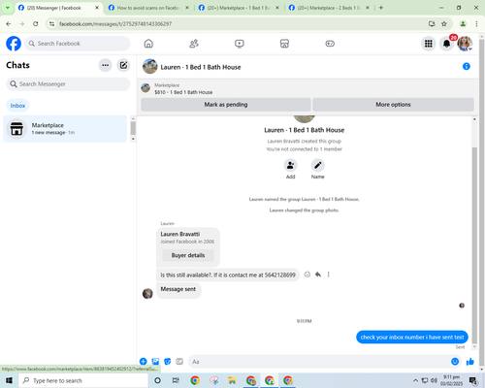Click the 'Message sent' bubble
485x388 pixels.
coord(178,289)
